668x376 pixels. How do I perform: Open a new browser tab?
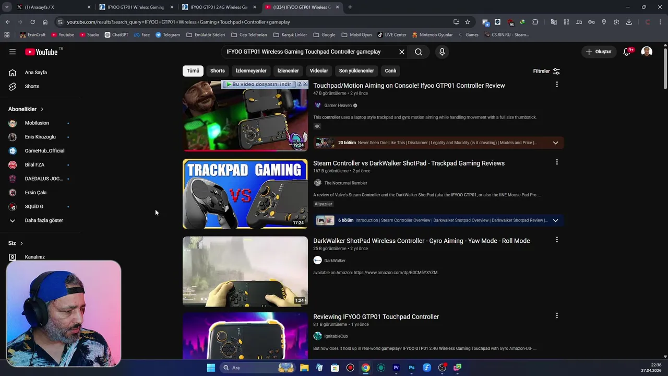pyautogui.click(x=350, y=7)
